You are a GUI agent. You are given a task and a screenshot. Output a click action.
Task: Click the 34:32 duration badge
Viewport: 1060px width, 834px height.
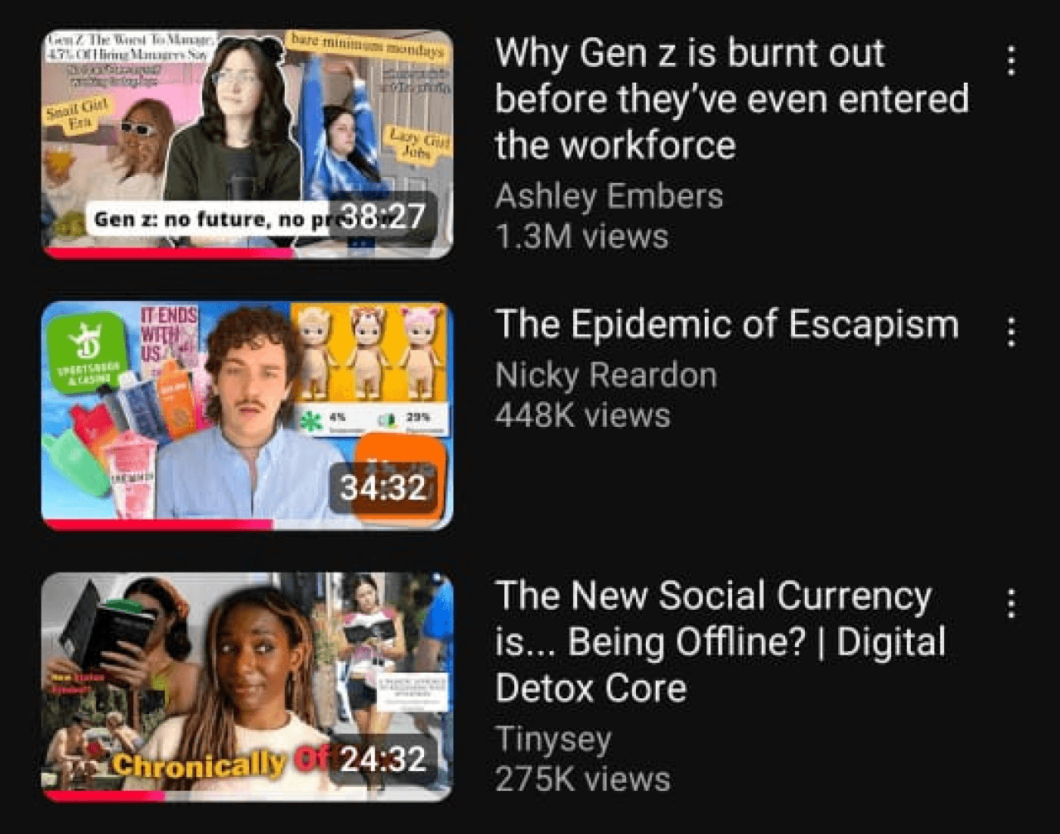click(x=383, y=488)
